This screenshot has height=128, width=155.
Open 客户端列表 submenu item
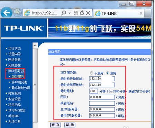[x=19, y=82]
